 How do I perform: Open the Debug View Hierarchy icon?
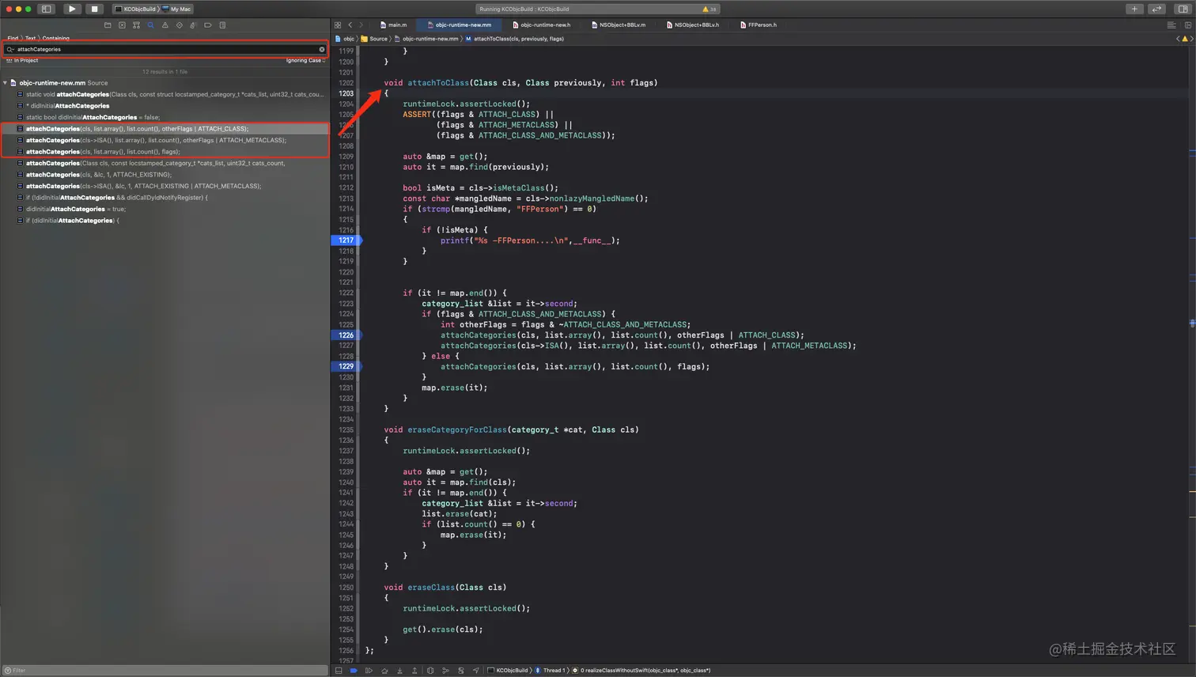coord(430,671)
